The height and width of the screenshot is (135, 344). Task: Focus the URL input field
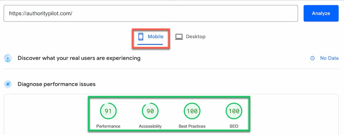[151, 13]
